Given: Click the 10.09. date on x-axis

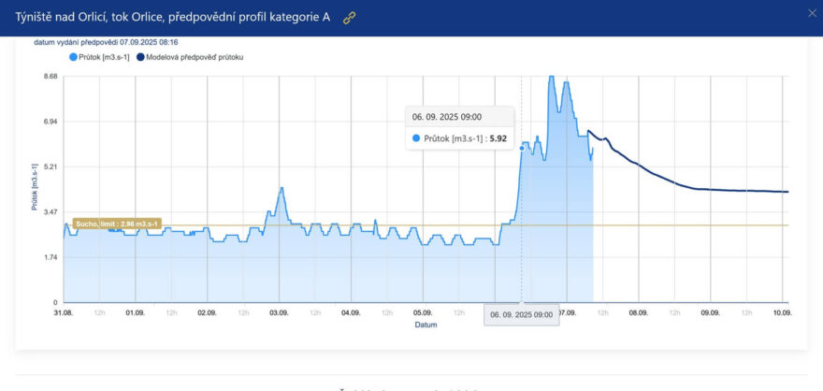Looking at the screenshot, I should tap(782, 313).
